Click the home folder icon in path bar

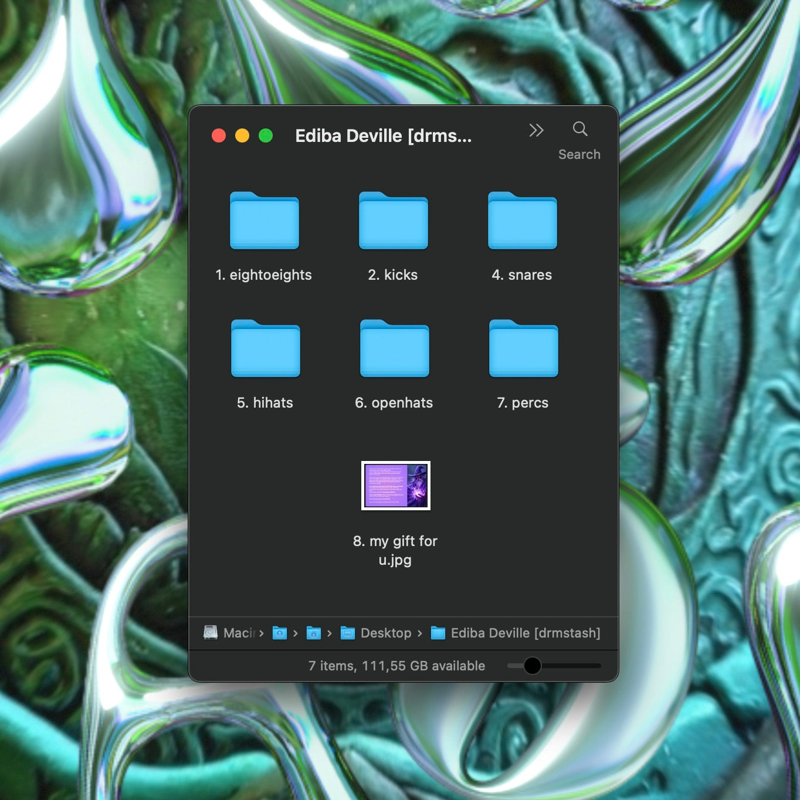click(x=314, y=633)
